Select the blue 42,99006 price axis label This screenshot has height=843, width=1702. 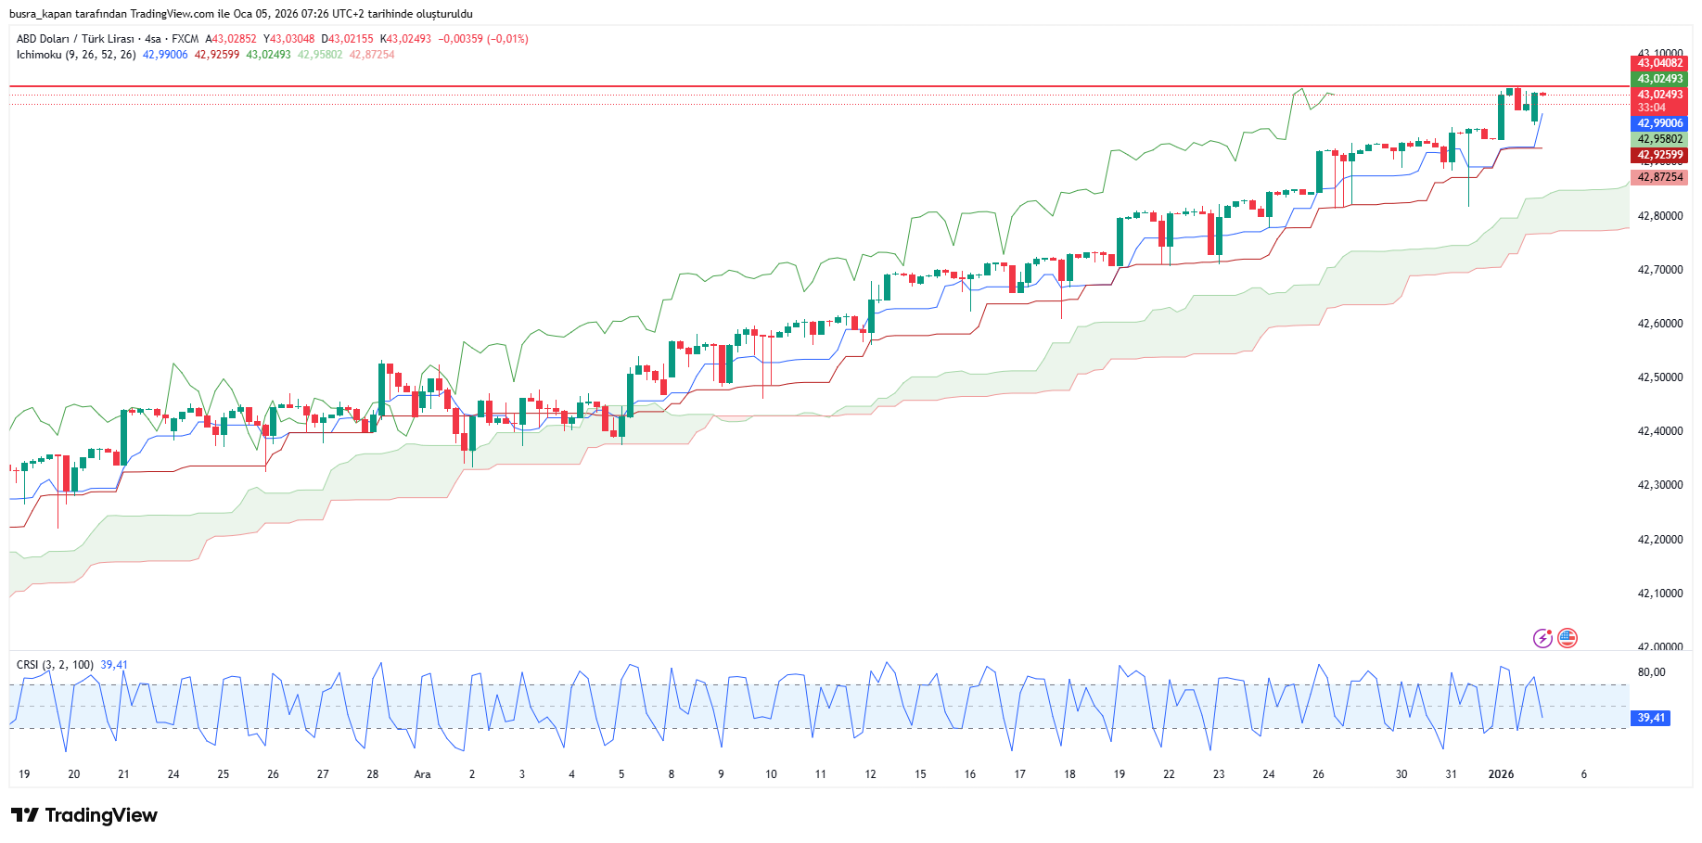pyautogui.click(x=1659, y=123)
